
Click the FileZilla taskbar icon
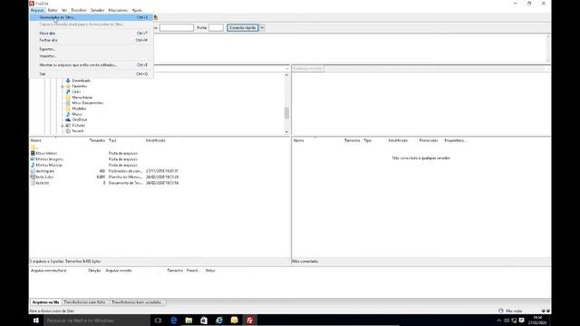(250, 321)
